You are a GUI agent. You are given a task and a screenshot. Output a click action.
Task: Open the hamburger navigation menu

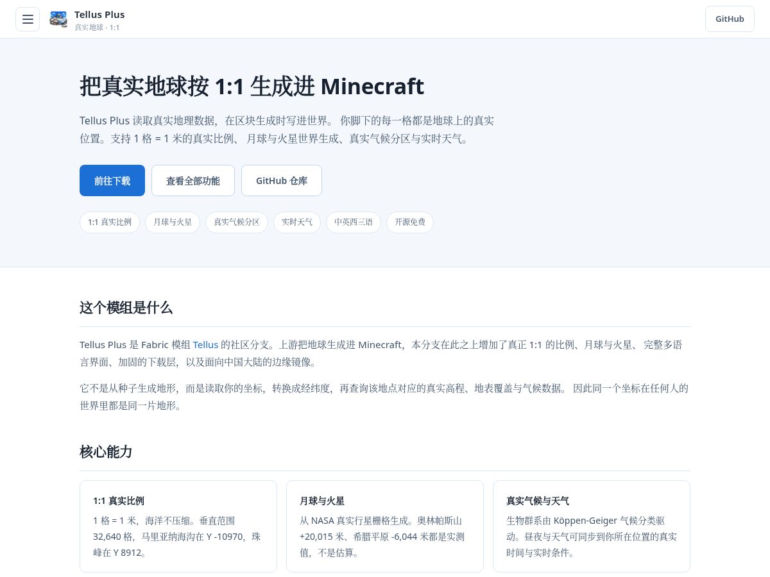(28, 19)
